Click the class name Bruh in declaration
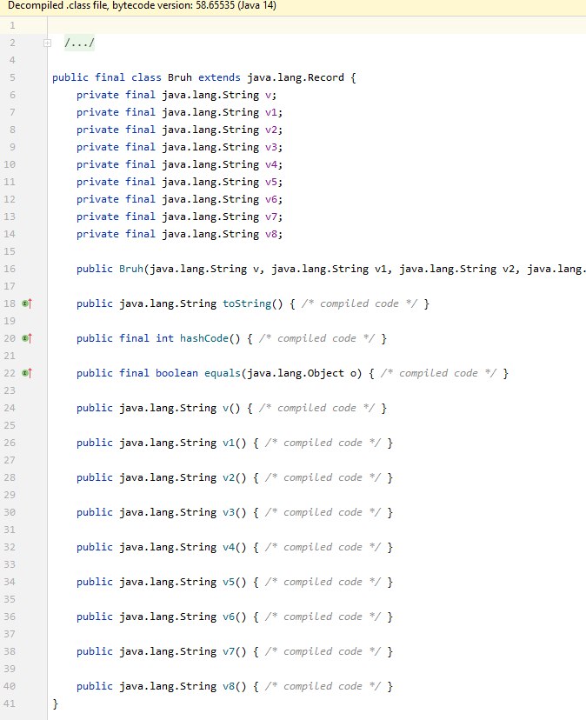Screen dimensions: 586x720 [x=180, y=77]
